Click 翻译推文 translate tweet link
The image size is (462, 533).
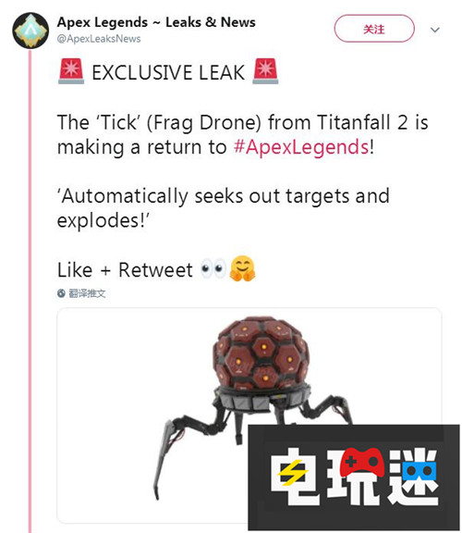click(87, 293)
